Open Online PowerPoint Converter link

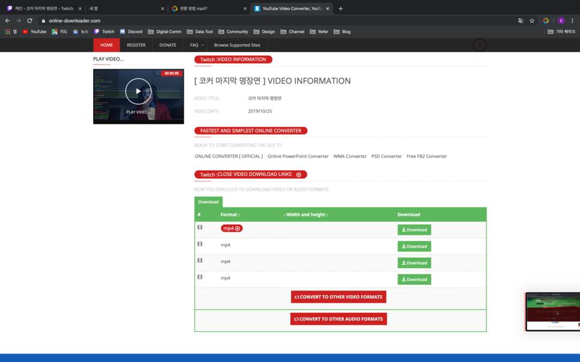(x=298, y=156)
